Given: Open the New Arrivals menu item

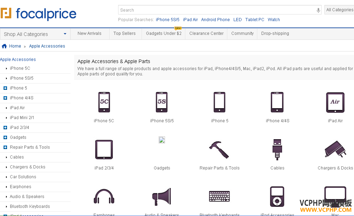Looking at the screenshot, I should point(90,33).
